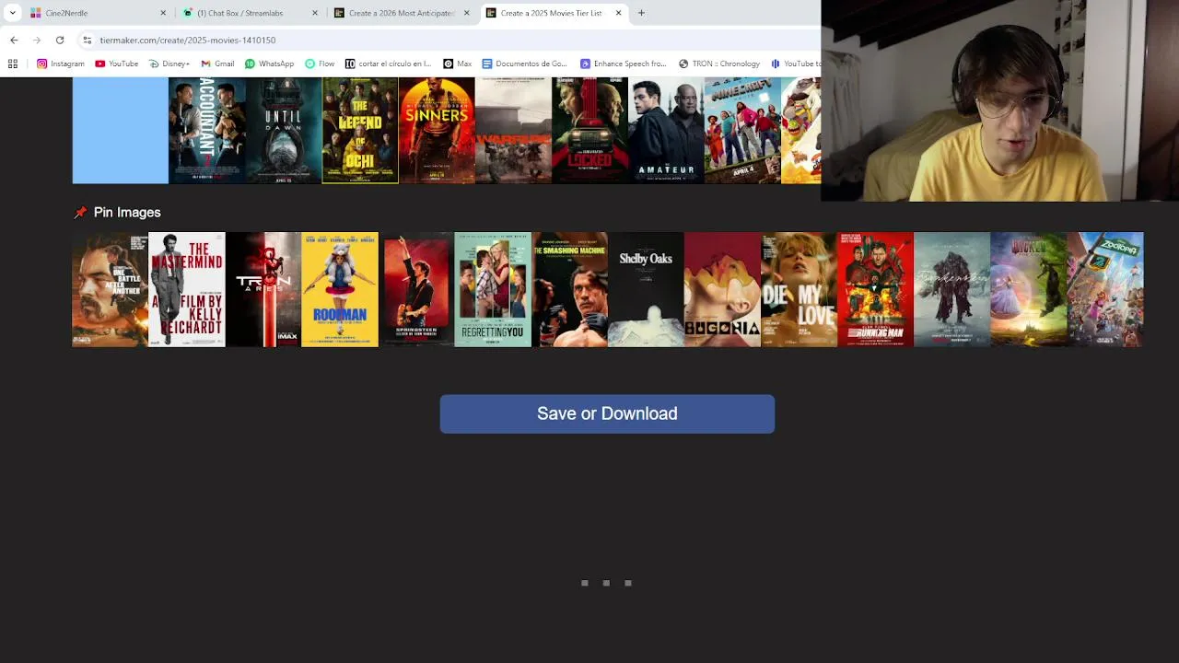
Task: Click the Save or Download button
Action: [x=607, y=413]
